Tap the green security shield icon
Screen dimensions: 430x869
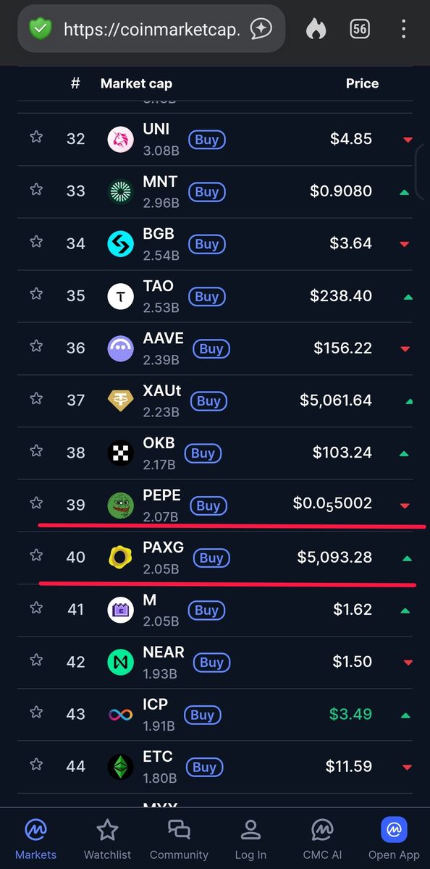tap(40, 29)
